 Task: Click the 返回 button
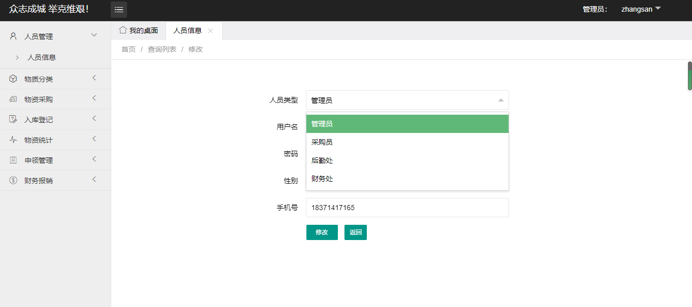[355, 232]
